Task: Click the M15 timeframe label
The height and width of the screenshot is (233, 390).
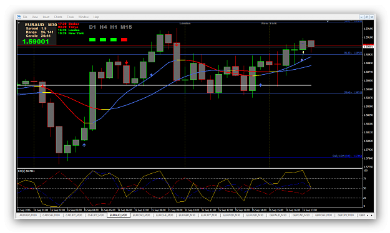Action: pos(126,27)
